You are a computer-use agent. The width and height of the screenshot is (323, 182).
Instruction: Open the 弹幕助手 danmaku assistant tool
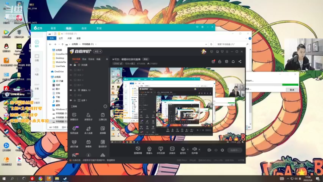74,116
